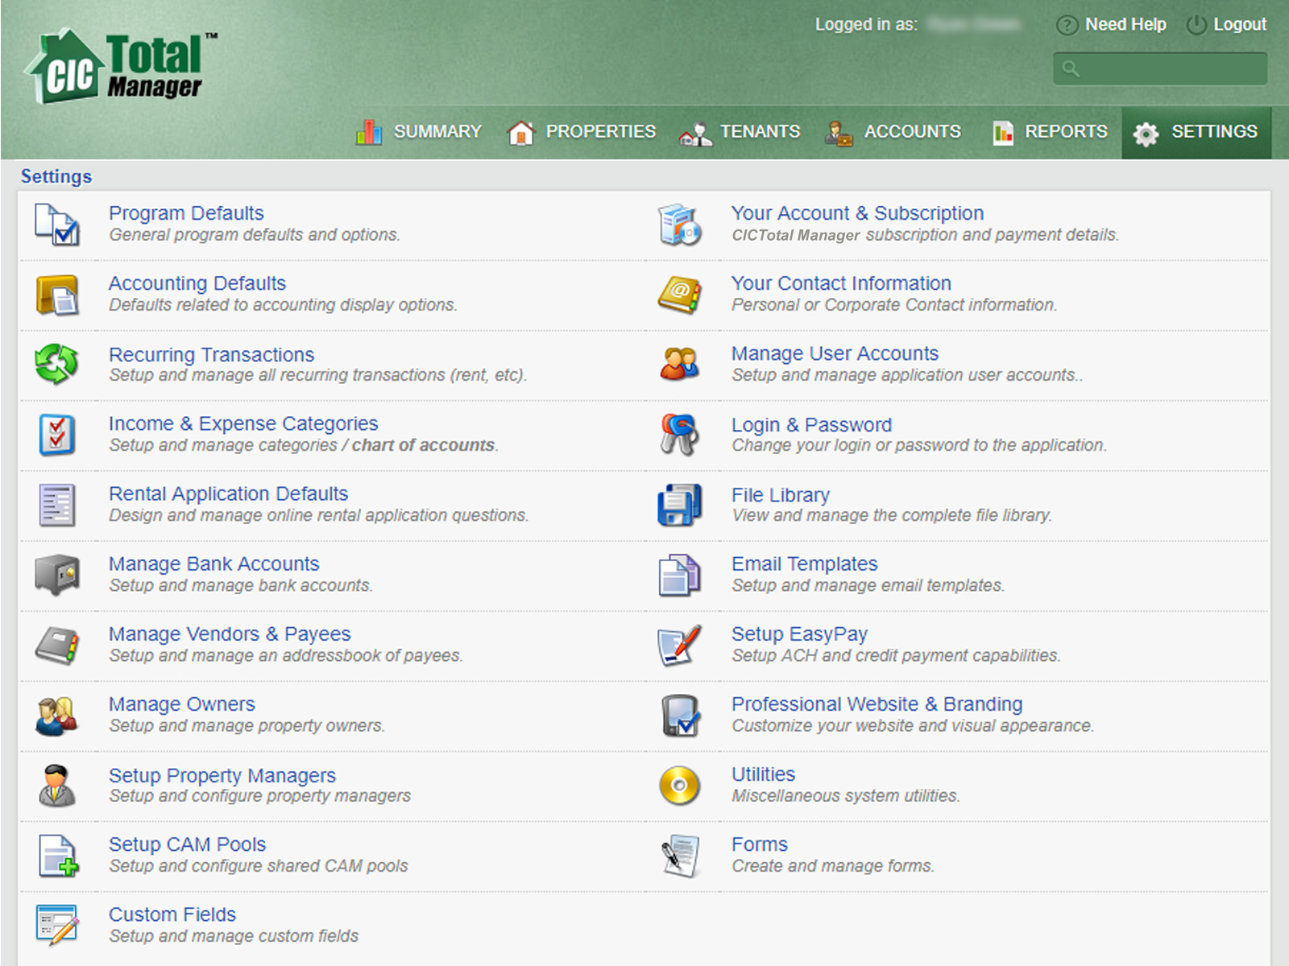Click the Need Help text link

coord(1125,25)
